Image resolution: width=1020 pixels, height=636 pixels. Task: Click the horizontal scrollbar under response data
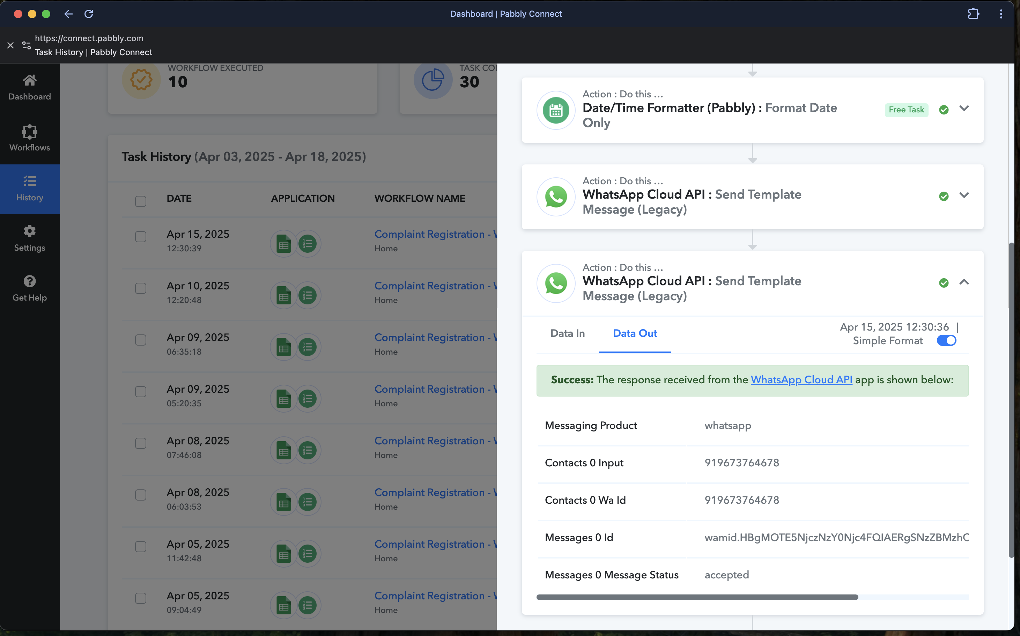[x=697, y=597]
